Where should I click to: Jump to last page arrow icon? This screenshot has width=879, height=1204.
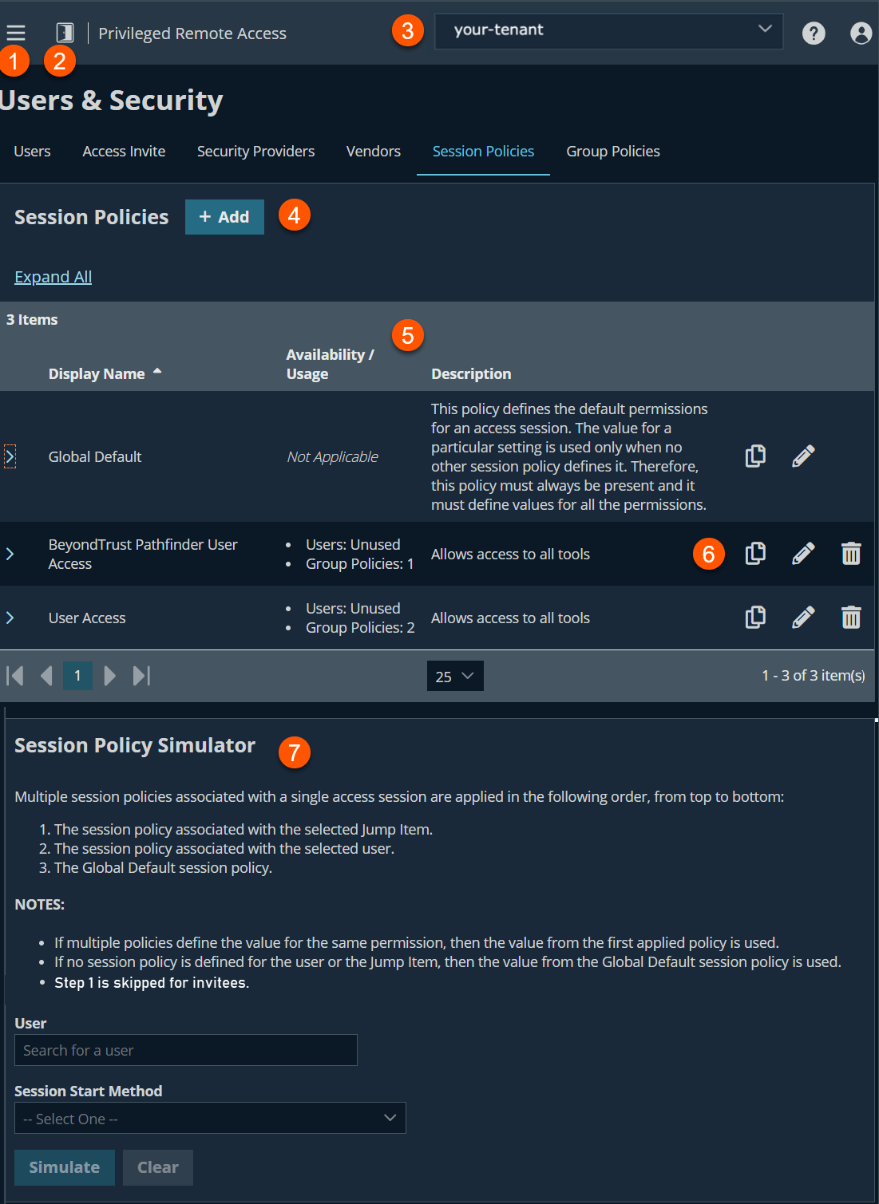click(x=141, y=675)
